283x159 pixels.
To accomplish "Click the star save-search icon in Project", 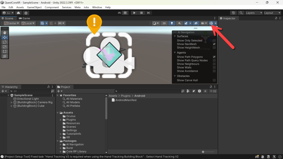I will point(205,91).
